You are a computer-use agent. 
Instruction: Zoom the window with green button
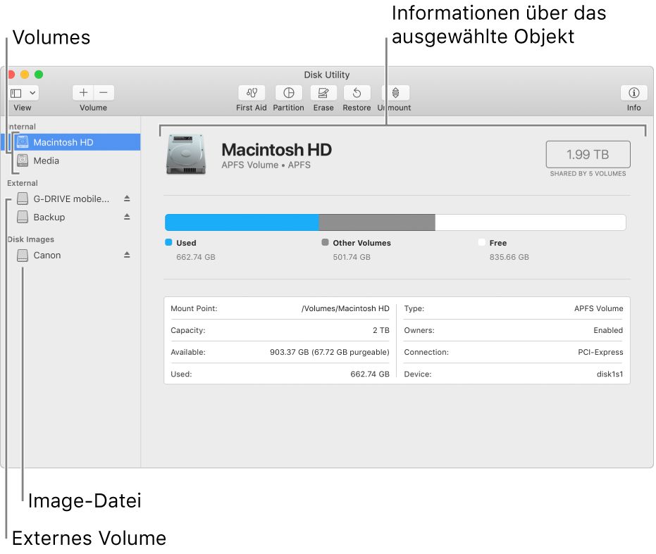(x=39, y=75)
